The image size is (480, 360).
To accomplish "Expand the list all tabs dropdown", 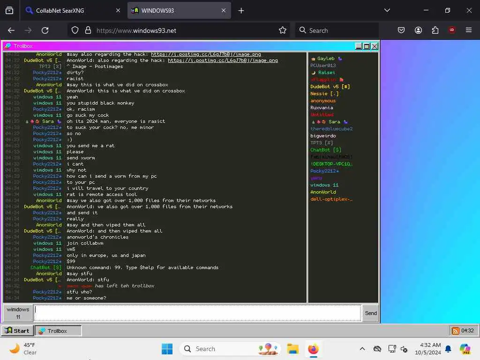I will 387,10.
